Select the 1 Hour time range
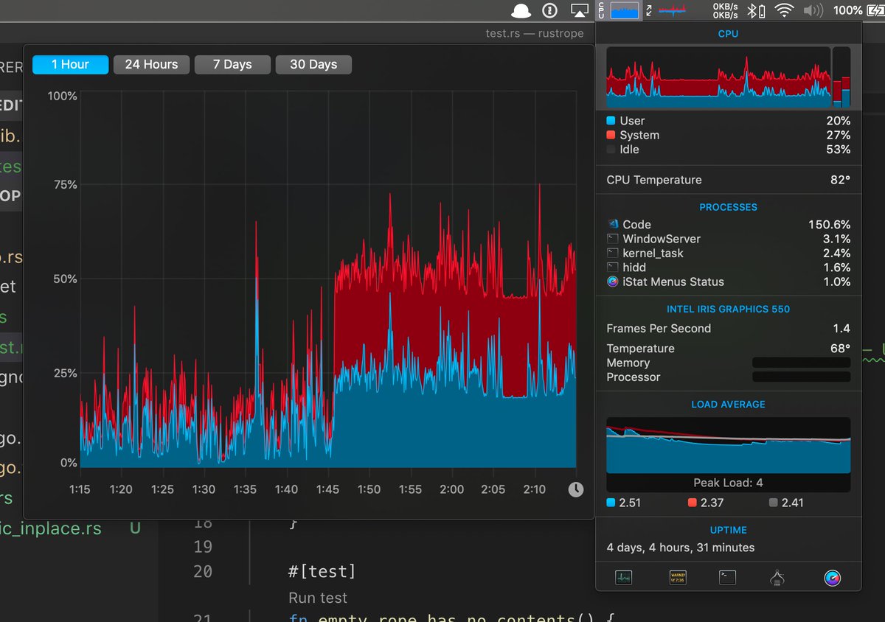The image size is (885, 622). 70,65
